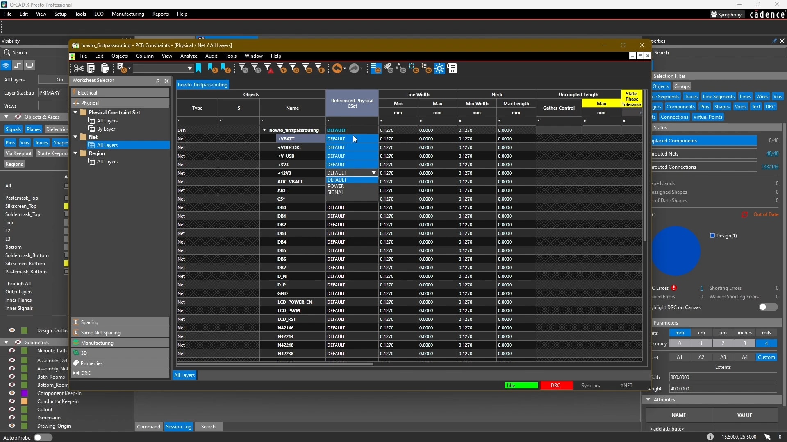Toggle visibility eye for Cutout
Viewport: 787px width, 442px height.
(12, 410)
